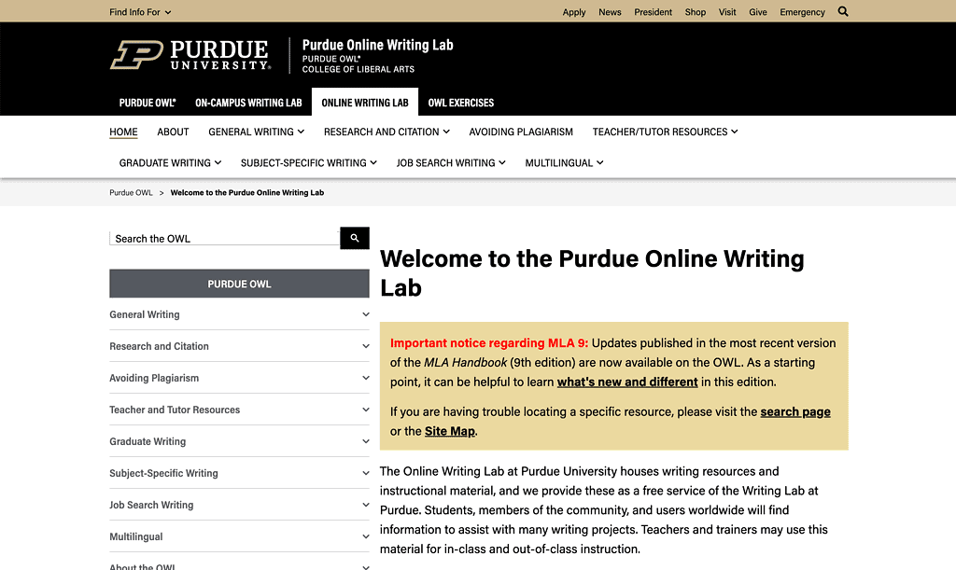Image resolution: width=956 pixels, height=570 pixels.
Task: Open the search page link
Action: 795,411
